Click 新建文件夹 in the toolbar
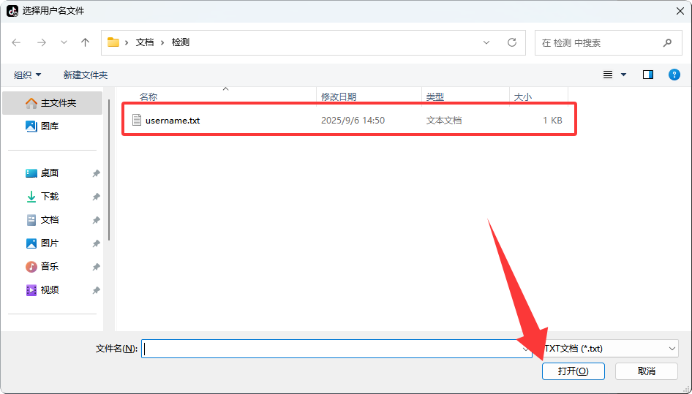 [85, 75]
